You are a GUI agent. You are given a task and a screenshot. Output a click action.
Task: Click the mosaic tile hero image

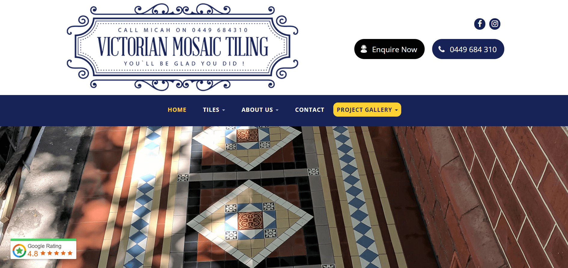click(x=284, y=197)
